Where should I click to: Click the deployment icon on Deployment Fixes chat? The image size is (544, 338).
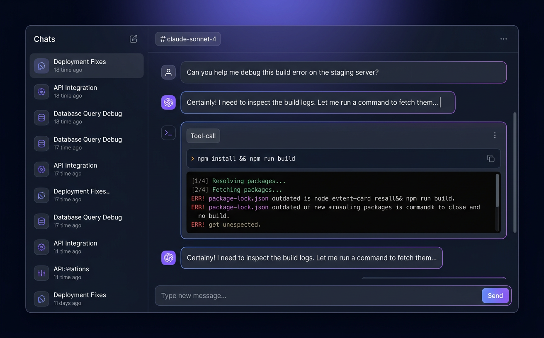pyautogui.click(x=41, y=65)
